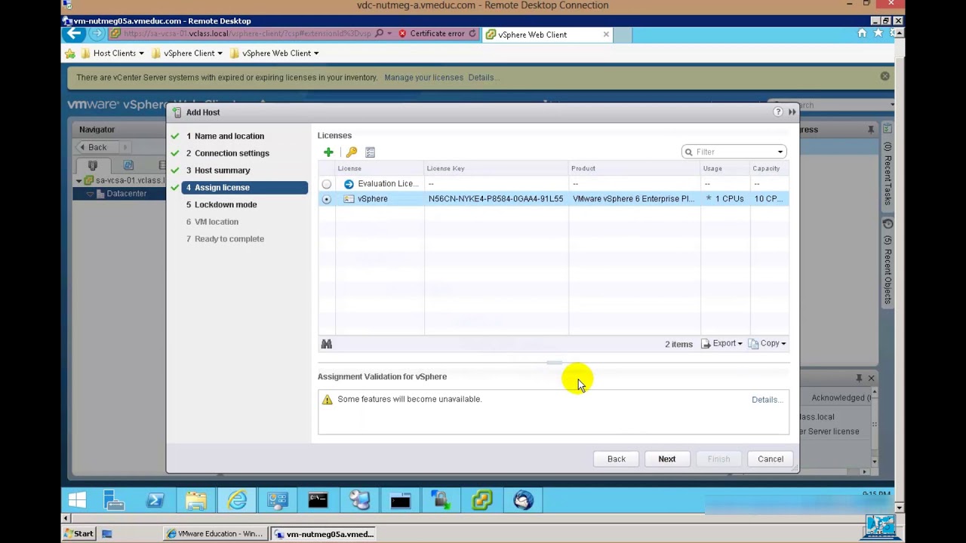Expand the Host Clients bookmarks folder

point(112,53)
